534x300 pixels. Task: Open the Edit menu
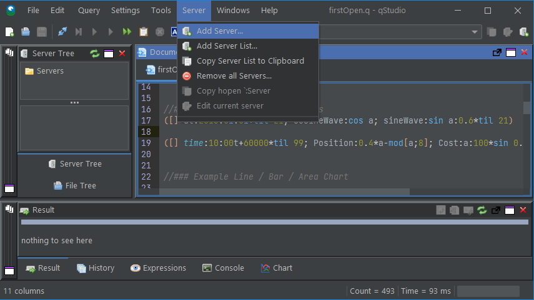57,11
